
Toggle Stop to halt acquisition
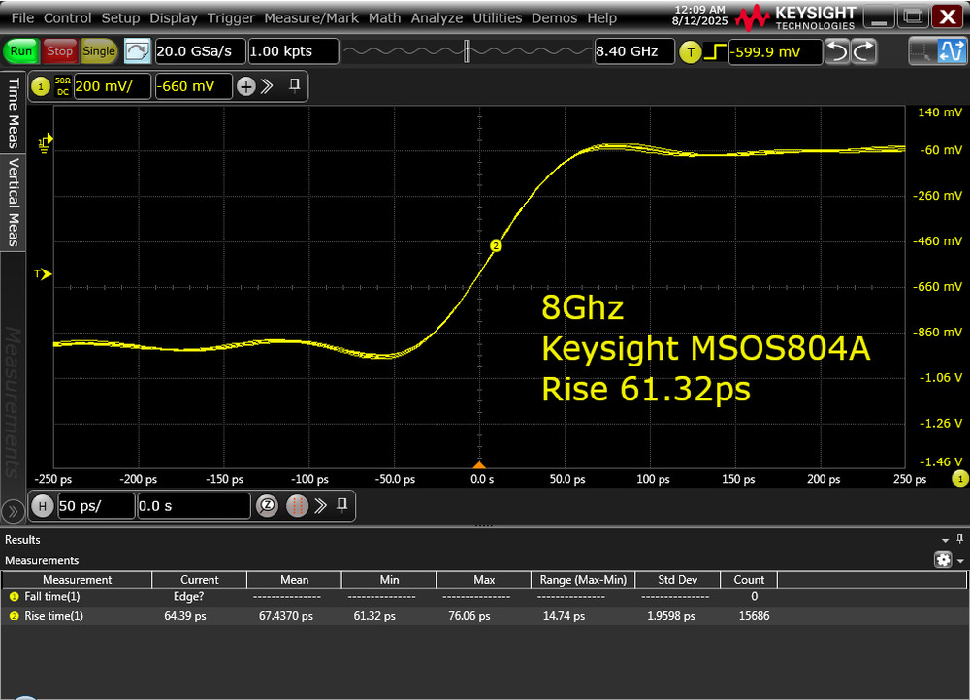tap(59, 50)
